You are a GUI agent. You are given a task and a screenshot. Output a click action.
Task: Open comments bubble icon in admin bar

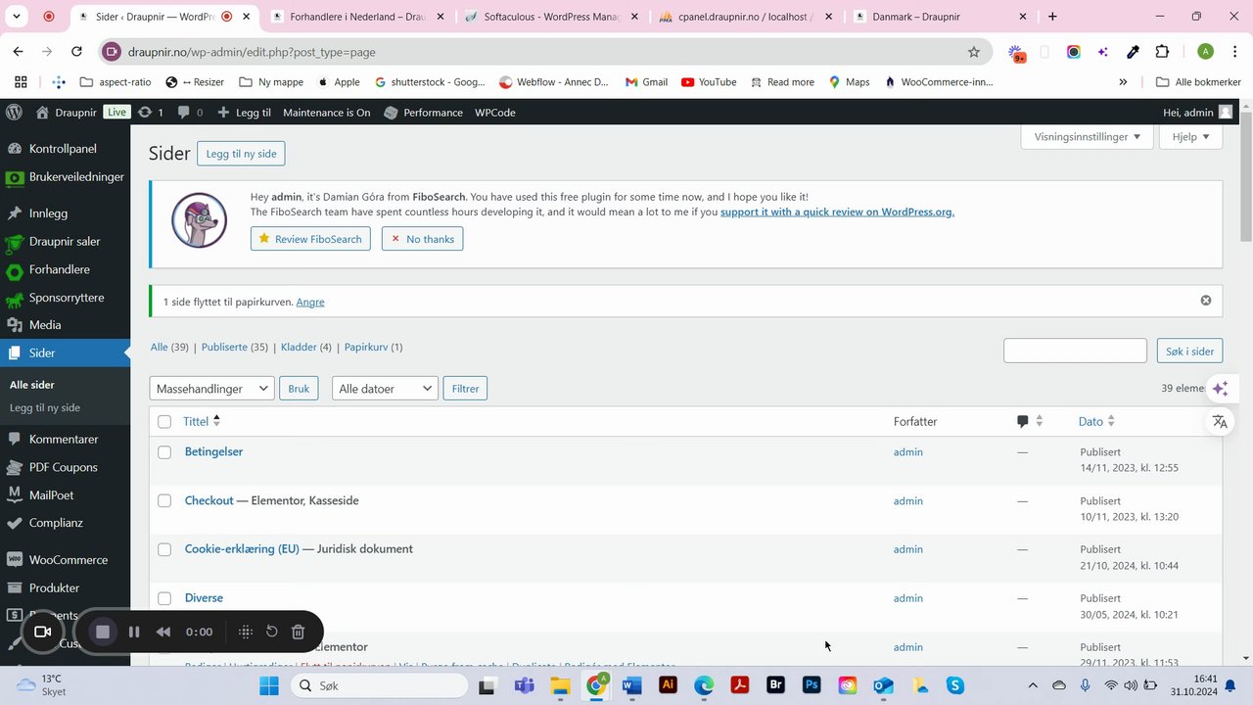(x=190, y=113)
